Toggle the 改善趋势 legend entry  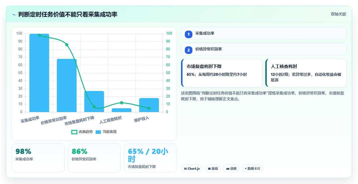(82, 132)
